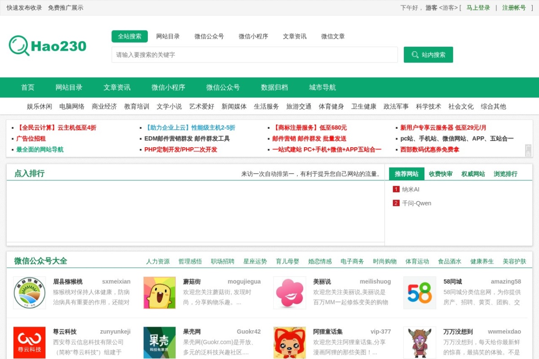539x359 pixels.
Task: Open the 旅游交通 category
Action: 299,106
